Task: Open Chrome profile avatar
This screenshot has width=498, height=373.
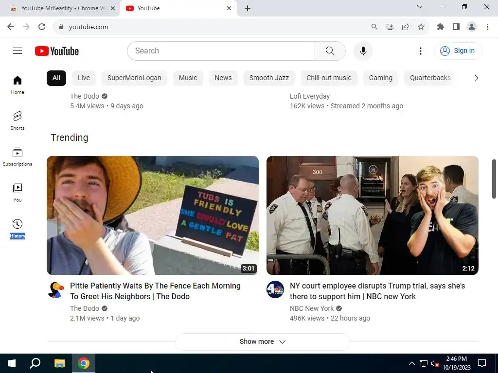Action: tap(472, 27)
